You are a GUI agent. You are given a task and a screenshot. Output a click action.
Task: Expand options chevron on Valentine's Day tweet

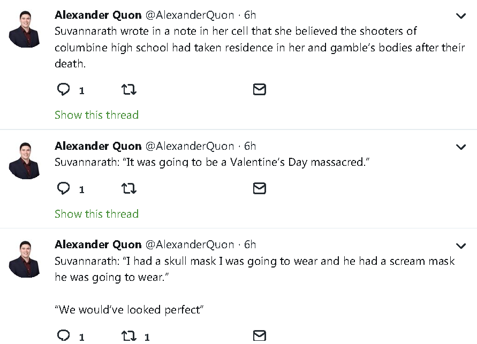(x=460, y=147)
